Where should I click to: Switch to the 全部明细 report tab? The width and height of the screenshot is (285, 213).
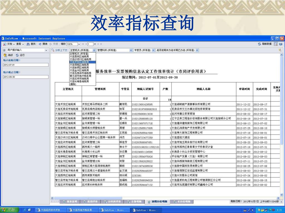coord(134,202)
